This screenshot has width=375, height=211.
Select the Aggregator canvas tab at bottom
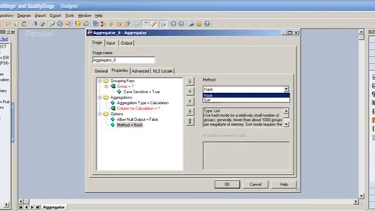tap(53, 207)
